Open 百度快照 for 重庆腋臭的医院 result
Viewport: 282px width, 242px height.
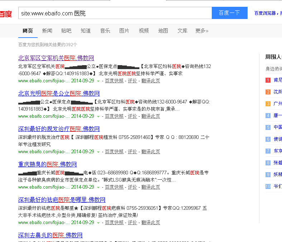pyautogui.click(x=114, y=187)
